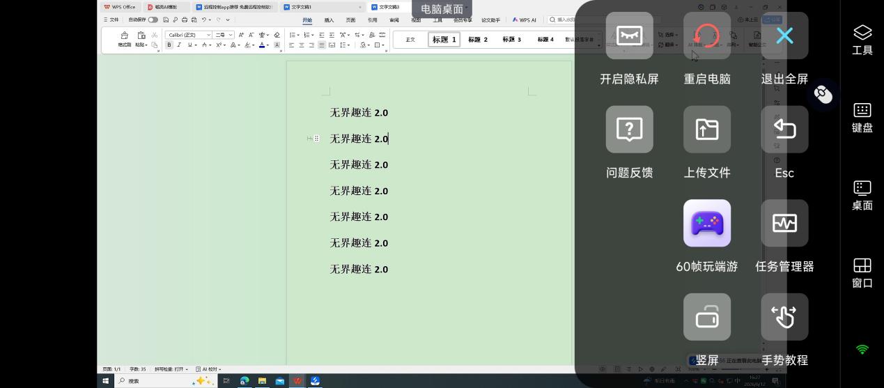Expand the underline style dropdown
Image resolution: width=884 pixels, height=388 pixels.
pos(196,45)
